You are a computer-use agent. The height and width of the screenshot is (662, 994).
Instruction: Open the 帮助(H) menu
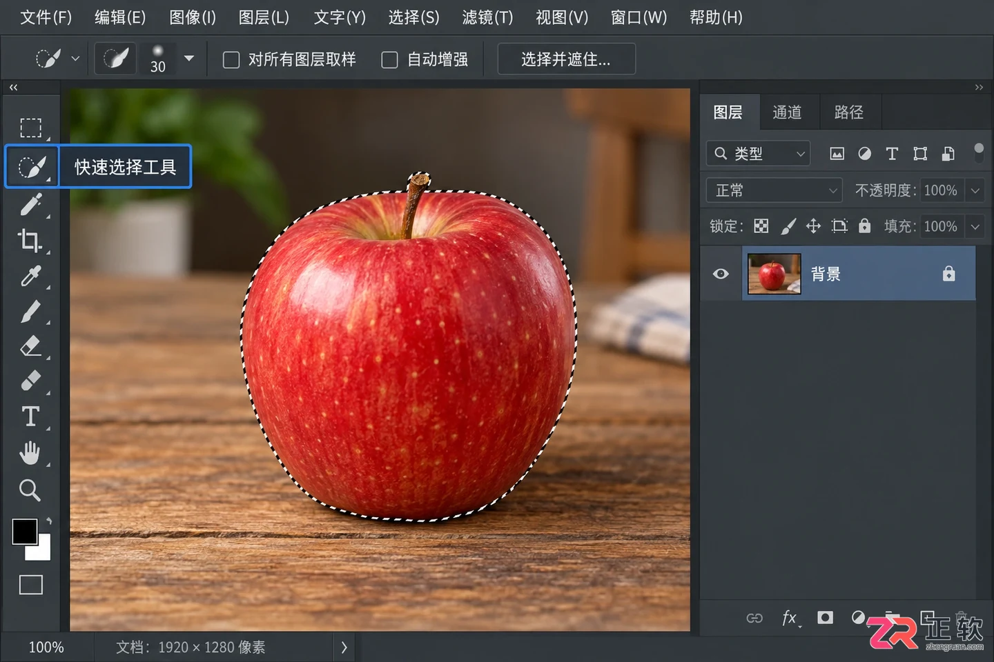pyautogui.click(x=716, y=17)
